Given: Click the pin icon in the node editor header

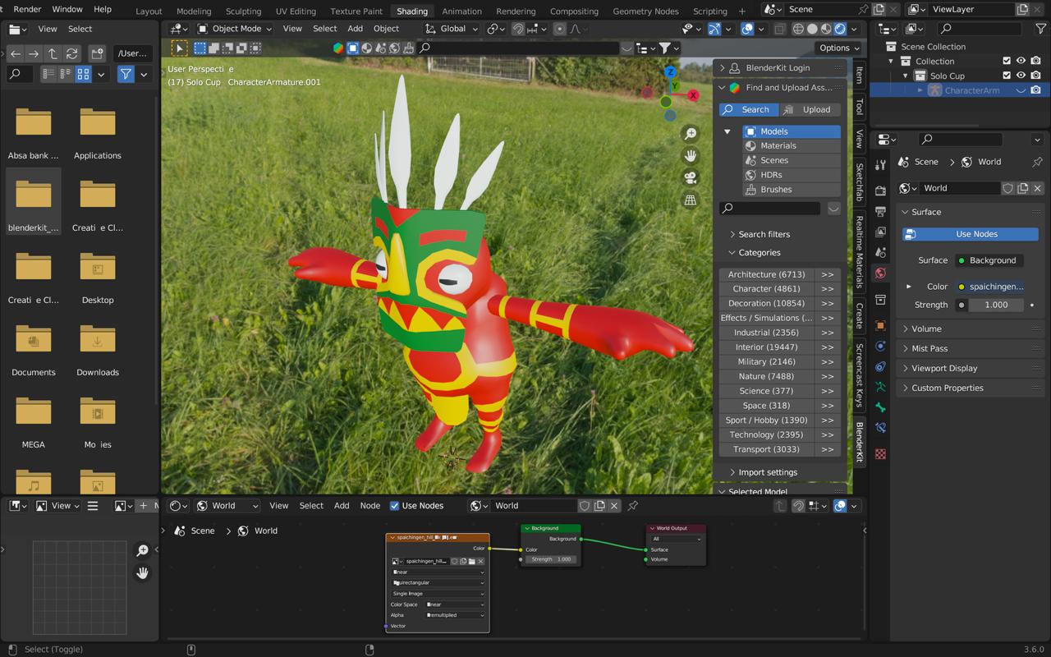Looking at the screenshot, I should (x=633, y=506).
